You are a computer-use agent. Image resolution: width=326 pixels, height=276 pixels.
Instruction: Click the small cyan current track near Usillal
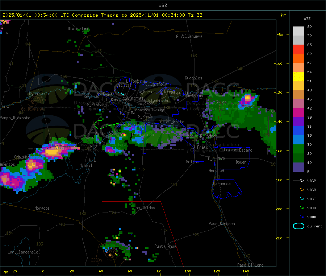pyautogui.click(x=121, y=92)
